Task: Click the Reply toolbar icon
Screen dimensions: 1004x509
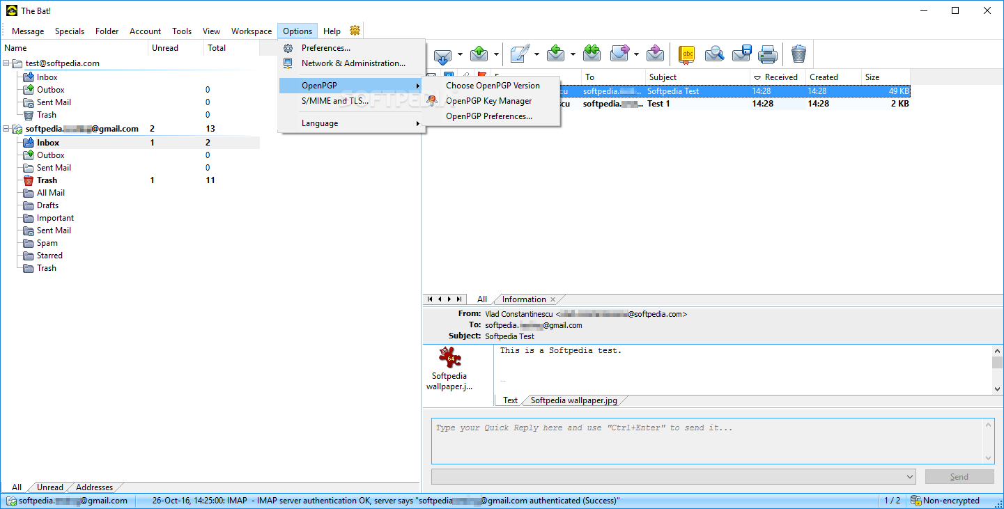Action: pos(555,54)
